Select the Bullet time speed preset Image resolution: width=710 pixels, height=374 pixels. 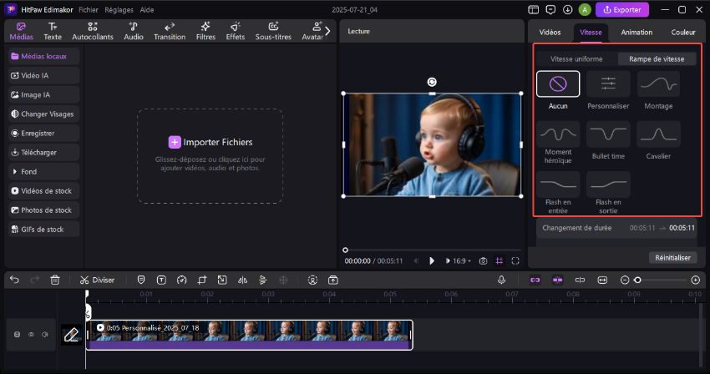click(608, 141)
